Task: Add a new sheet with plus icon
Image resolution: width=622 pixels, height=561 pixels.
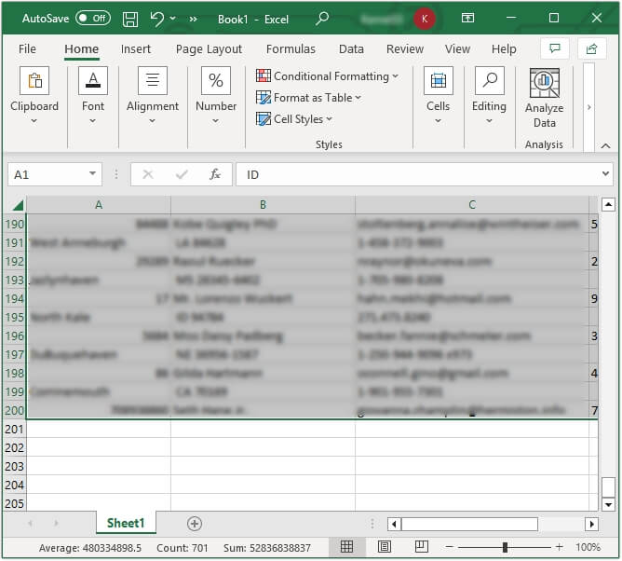Action: (195, 524)
